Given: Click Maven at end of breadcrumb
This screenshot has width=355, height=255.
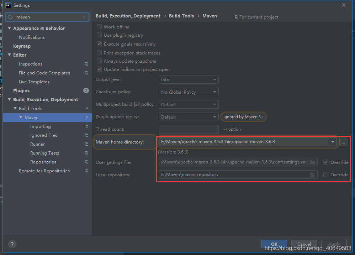Looking at the screenshot, I should (210, 16).
